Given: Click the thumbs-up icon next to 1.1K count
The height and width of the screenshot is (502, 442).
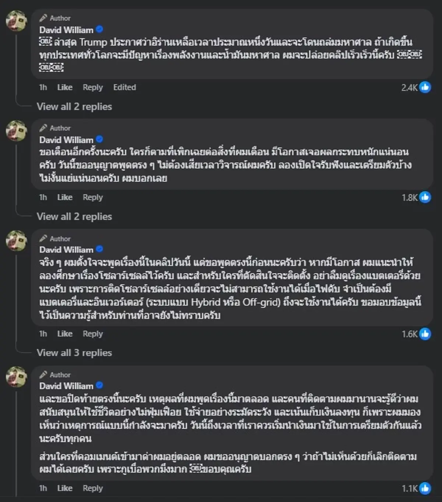Looking at the screenshot, I should 425,488.
